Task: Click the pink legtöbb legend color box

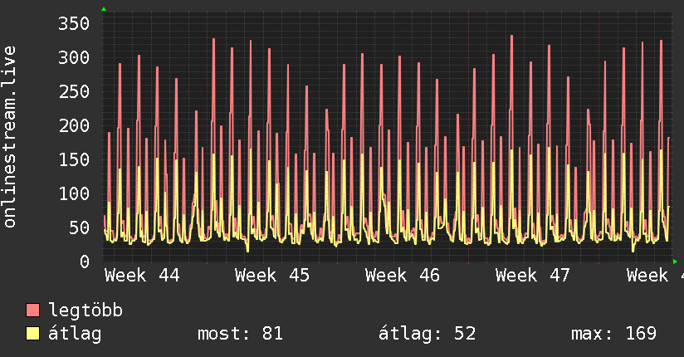Action: tap(32, 311)
